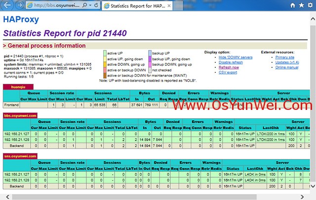
Task: Click Hide 'DOWN' servers link
Action: click(x=236, y=57)
